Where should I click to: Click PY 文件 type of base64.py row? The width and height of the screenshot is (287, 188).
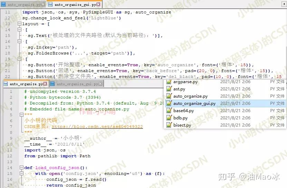(277, 111)
